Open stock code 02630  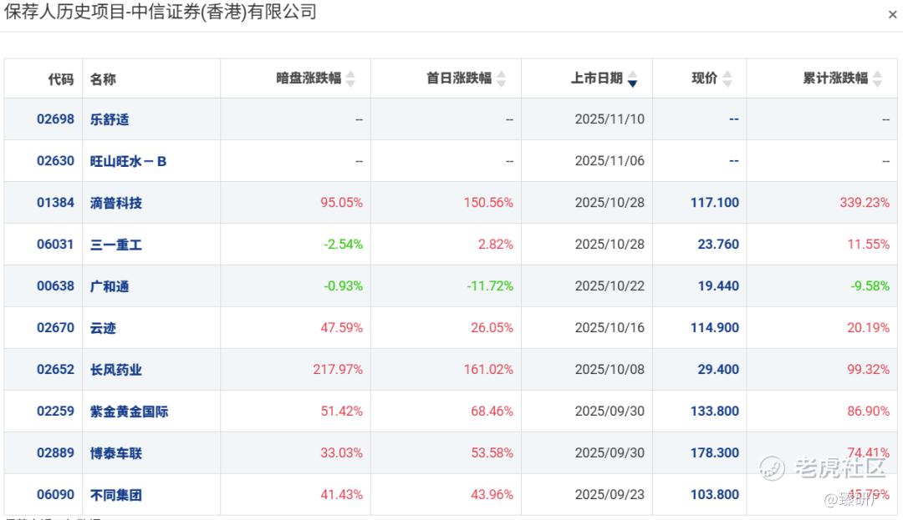point(55,161)
